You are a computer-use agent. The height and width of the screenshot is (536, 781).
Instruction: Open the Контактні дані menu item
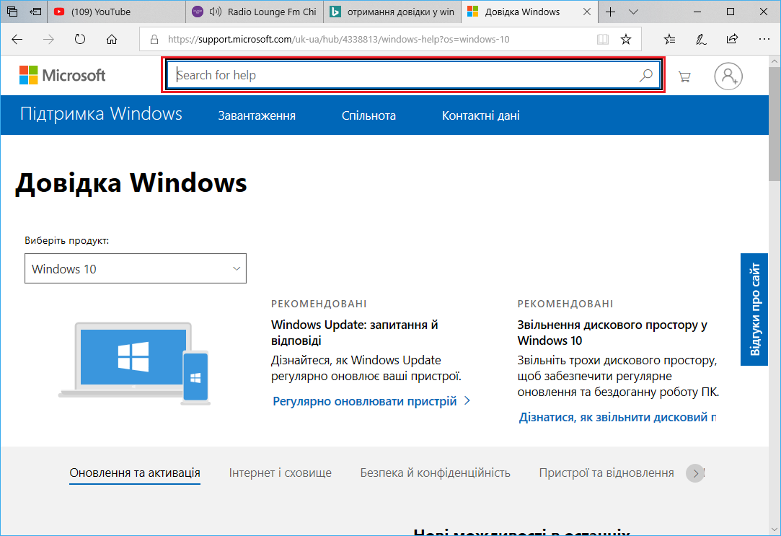point(481,115)
